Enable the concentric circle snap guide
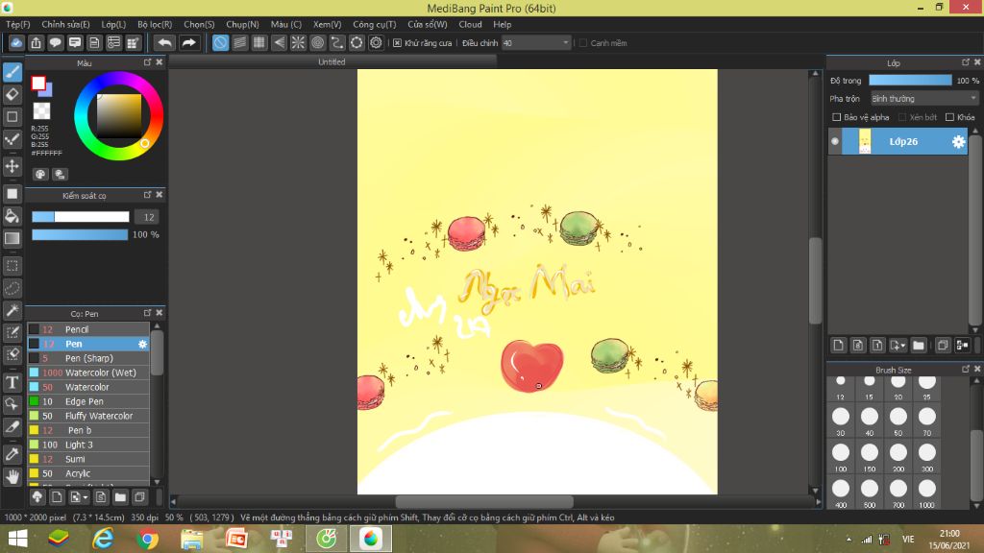 pyautogui.click(x=317, y=42)
